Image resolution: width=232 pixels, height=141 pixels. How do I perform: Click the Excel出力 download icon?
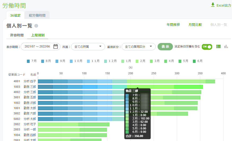[213, 5]
